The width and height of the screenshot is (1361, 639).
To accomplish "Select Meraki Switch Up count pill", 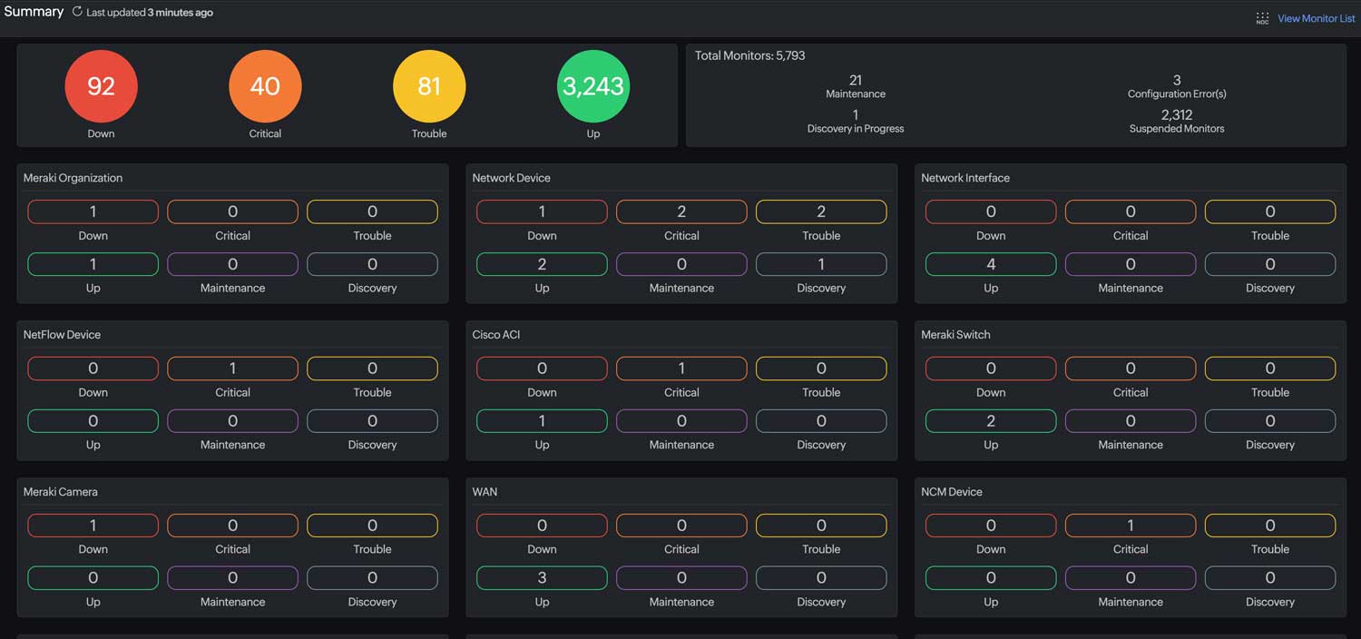I will coord(991,421).
